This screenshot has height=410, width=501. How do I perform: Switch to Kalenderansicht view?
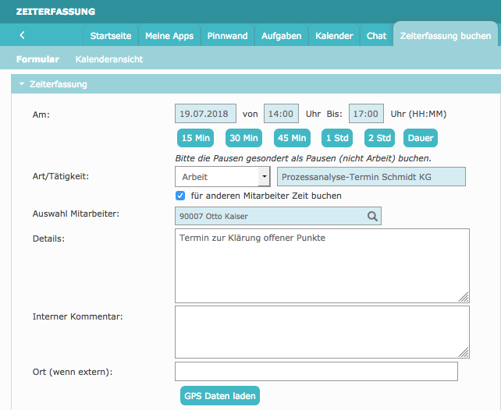click(108, 59)
